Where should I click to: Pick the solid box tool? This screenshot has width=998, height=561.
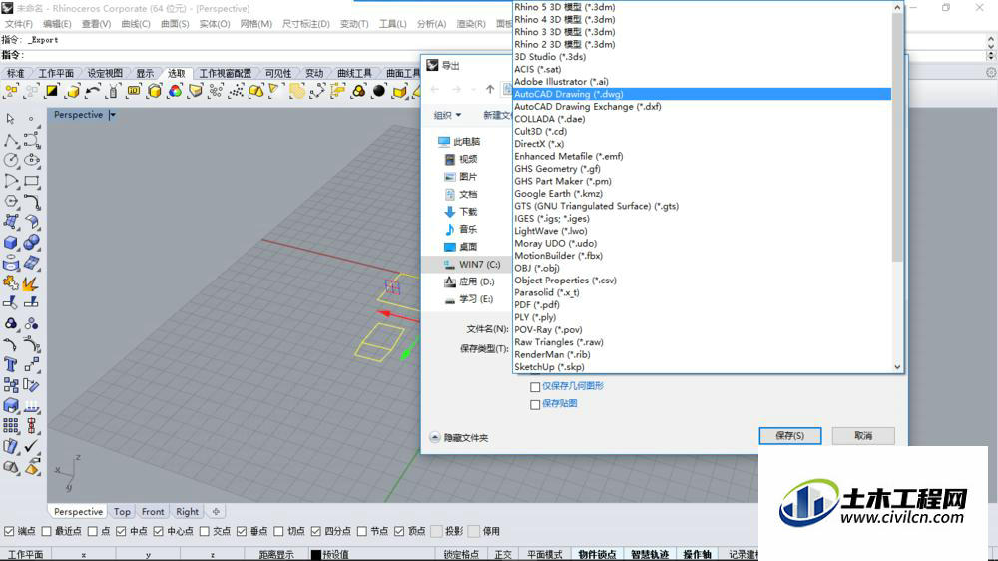pyautogui.click(x=10, y=243)
